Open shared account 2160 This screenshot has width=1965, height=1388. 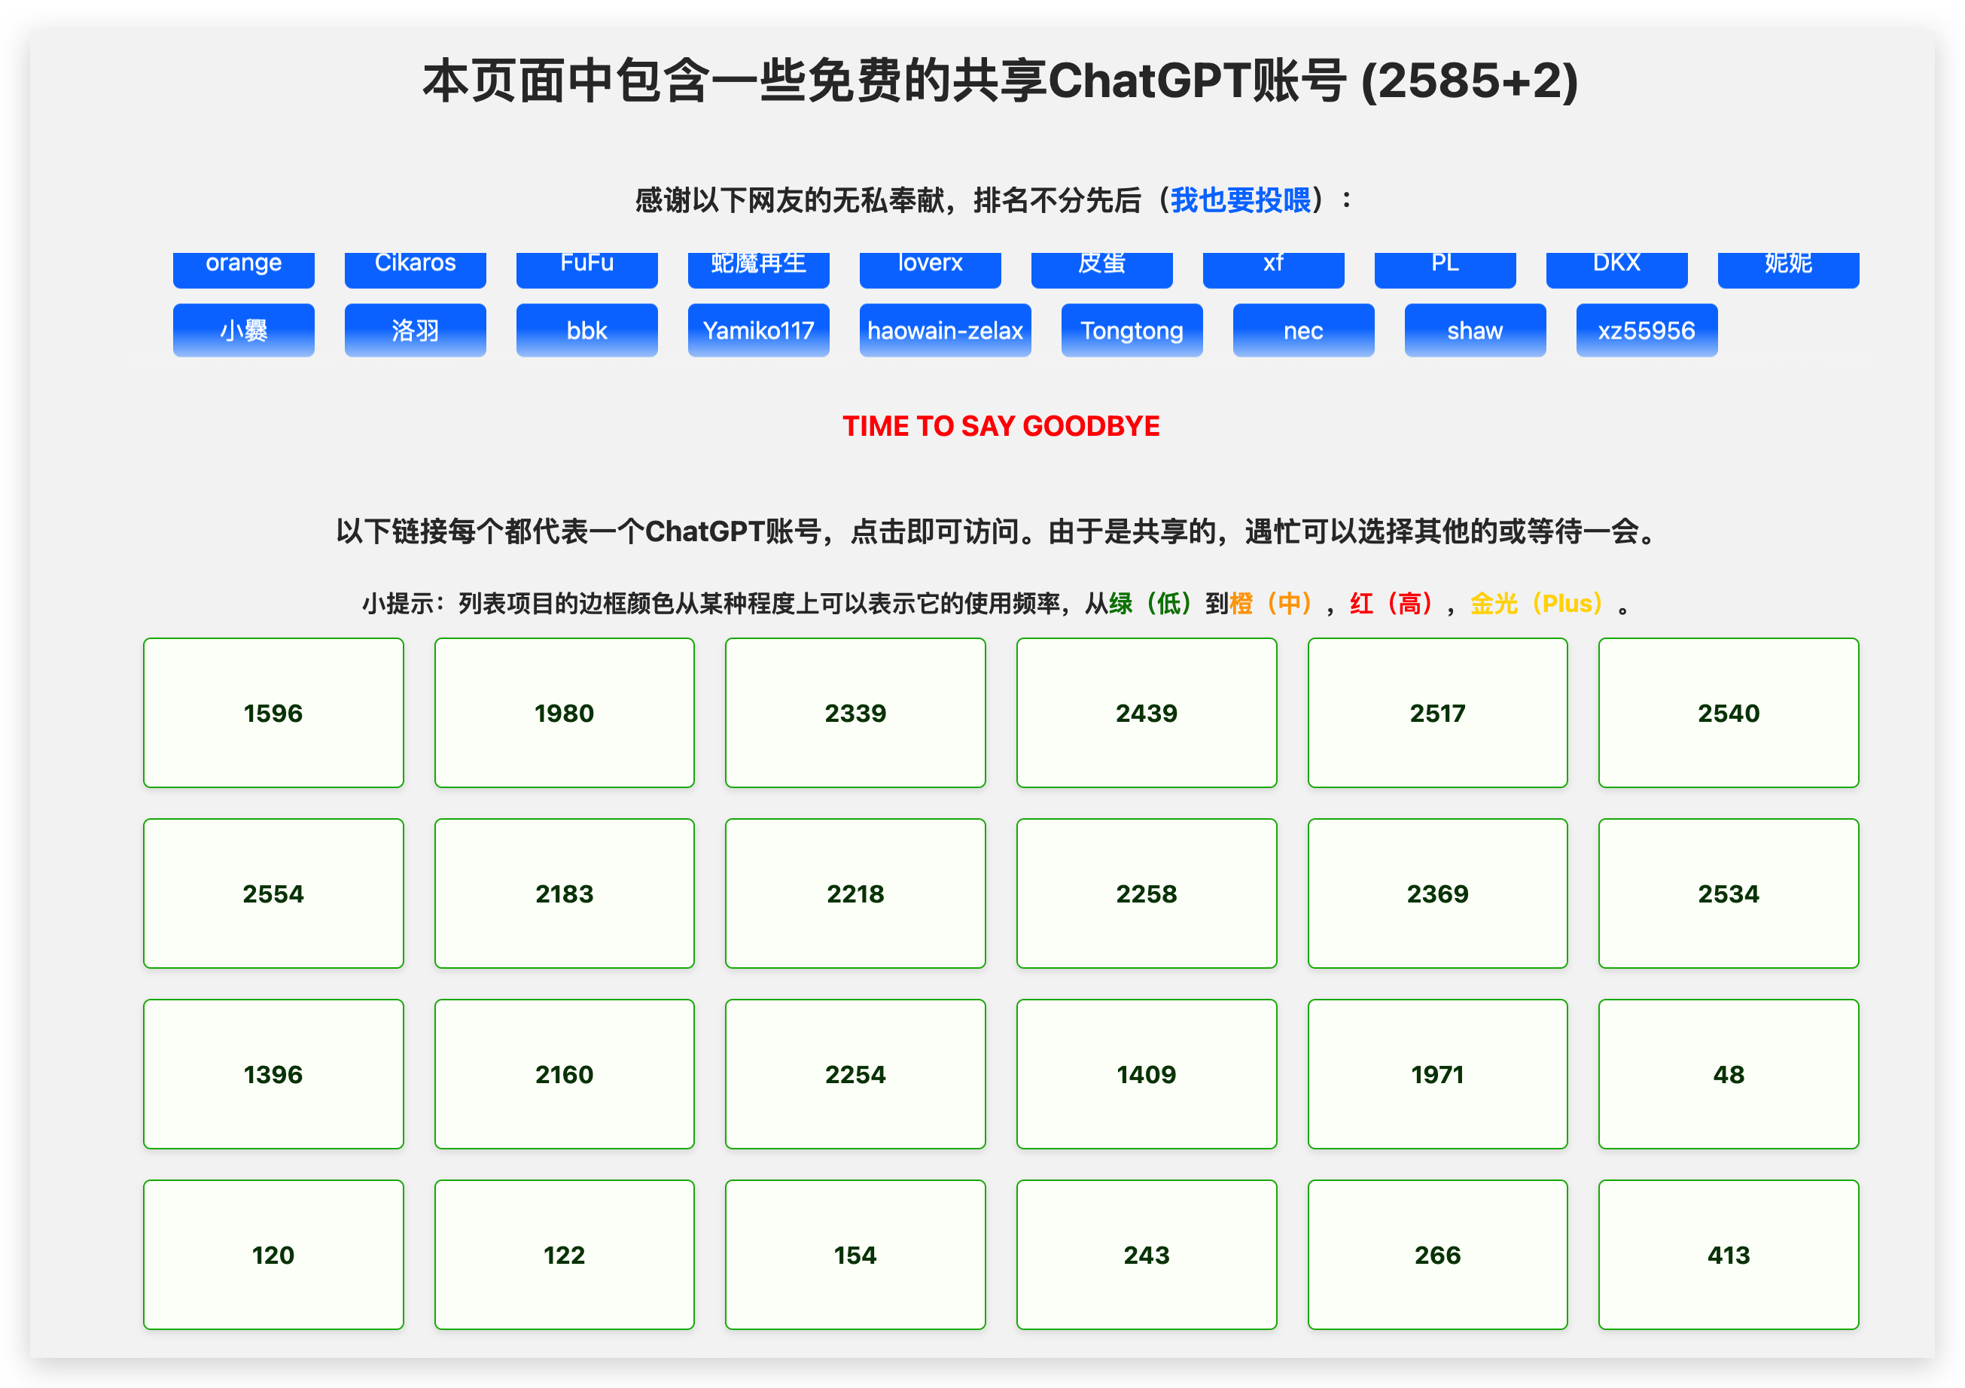[564, 1074]
